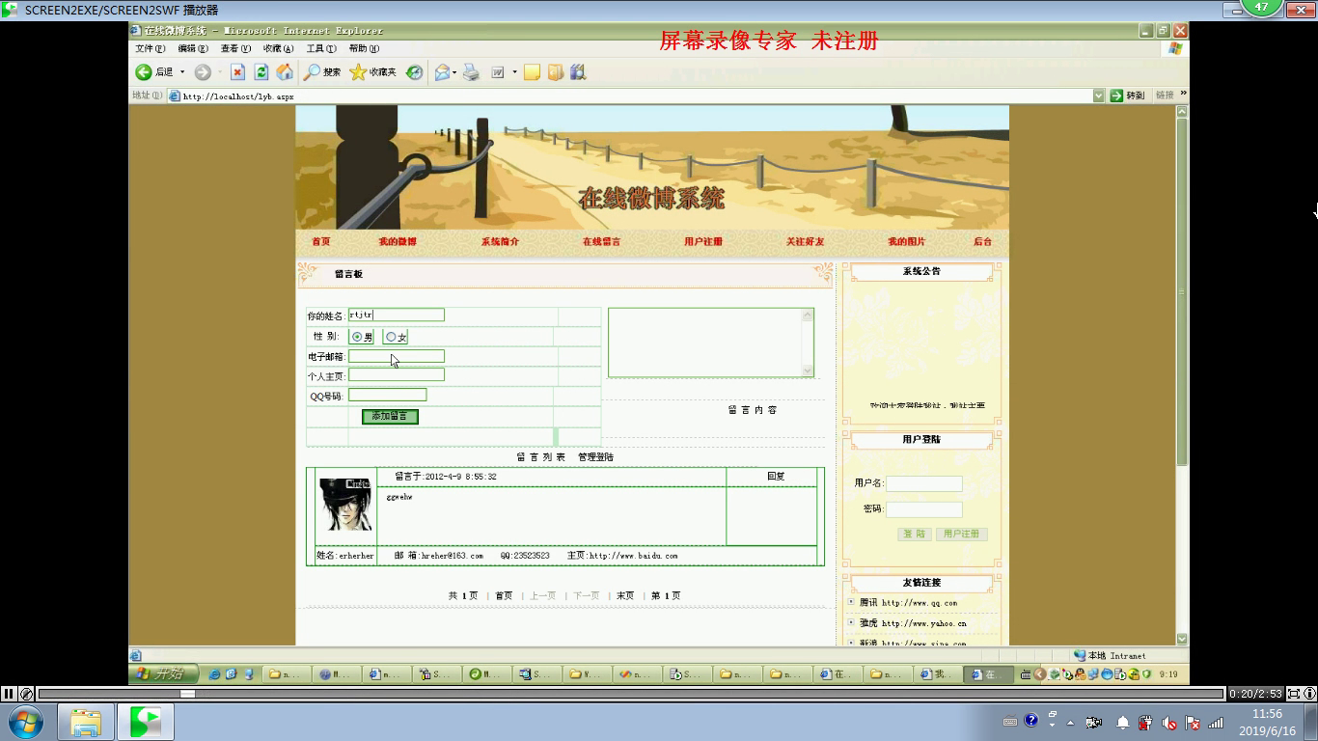Go to 首页 in site navigation

(x=321, y=241)
